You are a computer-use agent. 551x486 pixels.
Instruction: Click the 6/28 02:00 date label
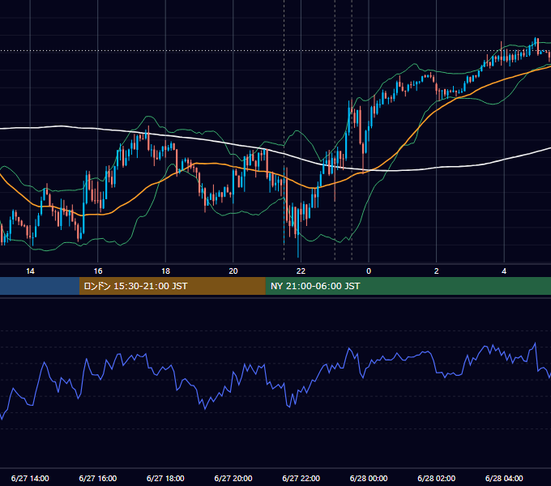437,478
